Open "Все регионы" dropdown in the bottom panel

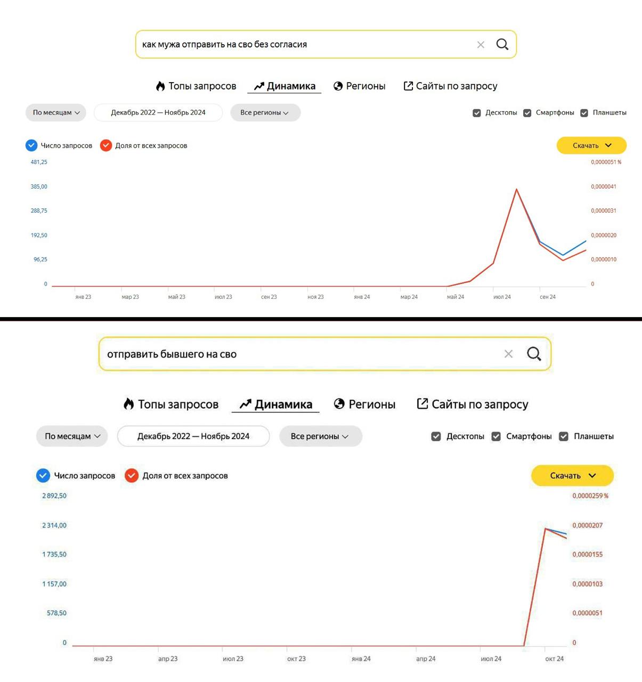point(320,436)
